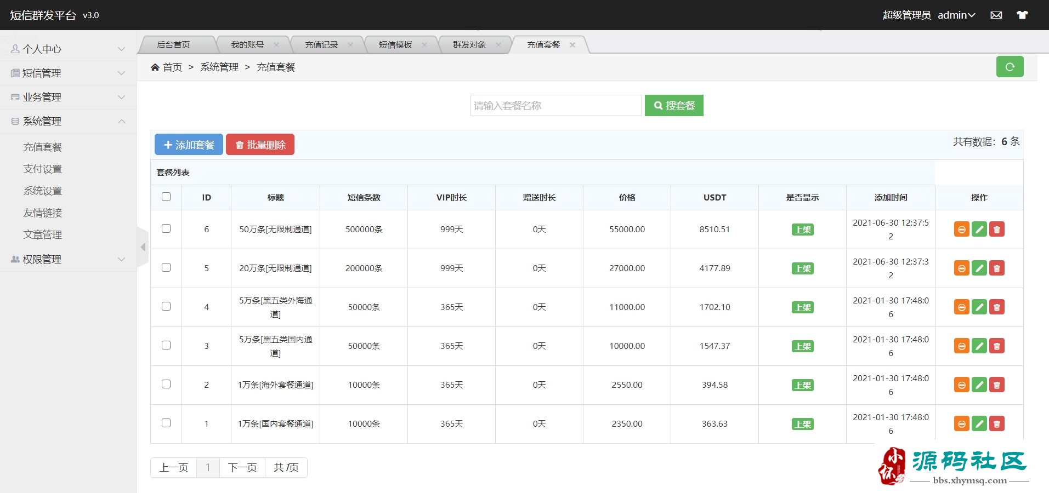This screenshot has height=493, width=1049.
Task: Click red trash icon for package ID 2
Action: pos(997,385)
